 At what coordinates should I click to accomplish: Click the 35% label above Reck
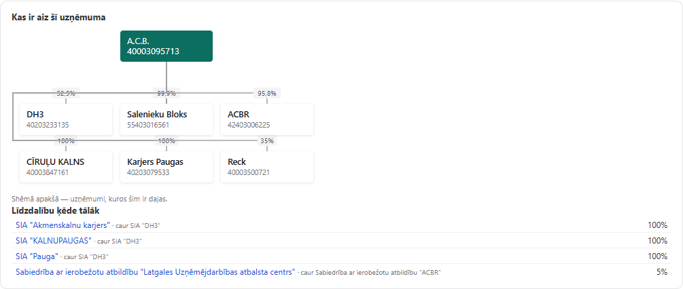pos(267,141)
